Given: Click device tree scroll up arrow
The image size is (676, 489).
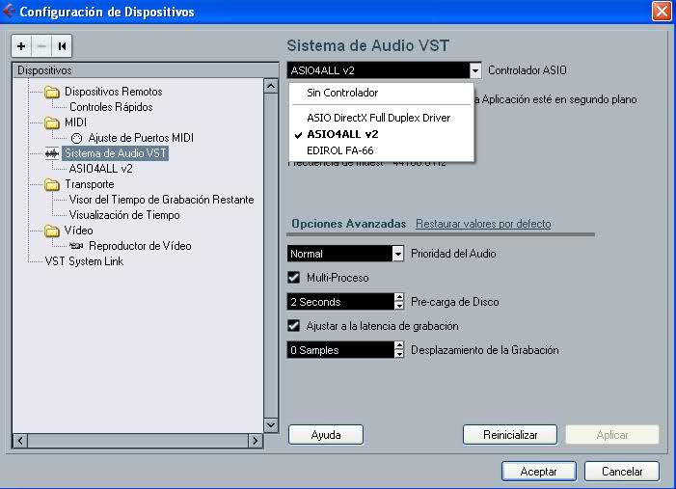Looking at the screenshot, I should (271, 86).
